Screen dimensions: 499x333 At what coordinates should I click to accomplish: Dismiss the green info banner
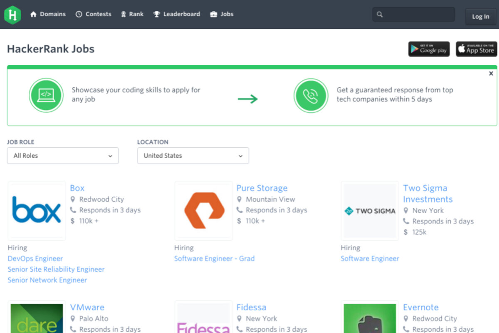click(x=491, y=74)
